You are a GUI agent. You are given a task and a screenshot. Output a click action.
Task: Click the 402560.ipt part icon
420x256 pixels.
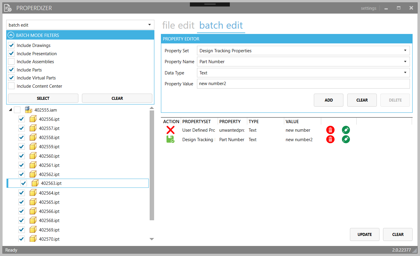point(33,156)
